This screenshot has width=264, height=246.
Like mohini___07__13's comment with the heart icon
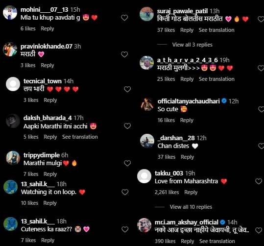coord(124,18)
